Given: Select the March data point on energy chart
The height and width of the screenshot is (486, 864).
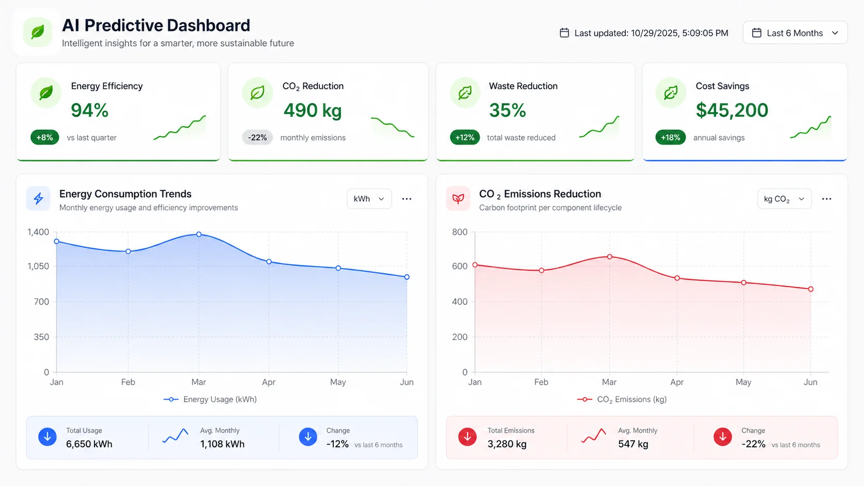Looking at the screenshot, I should [x=198, y=234].
